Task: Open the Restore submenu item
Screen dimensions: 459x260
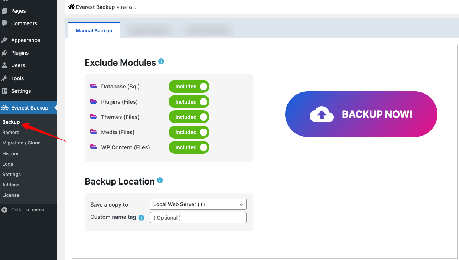Action: coord(11,132)
